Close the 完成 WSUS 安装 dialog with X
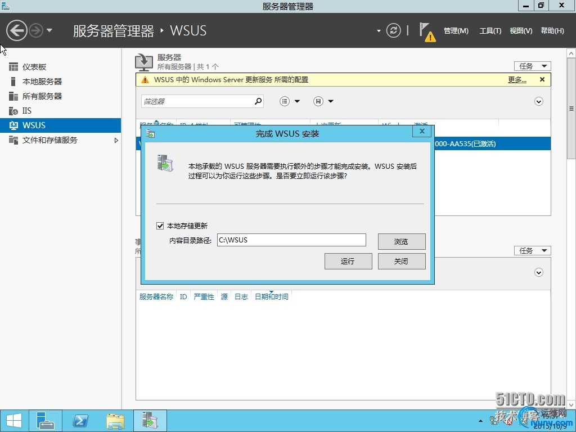The width and height of the screenshot is (576, 432). [x=422, y=131]
